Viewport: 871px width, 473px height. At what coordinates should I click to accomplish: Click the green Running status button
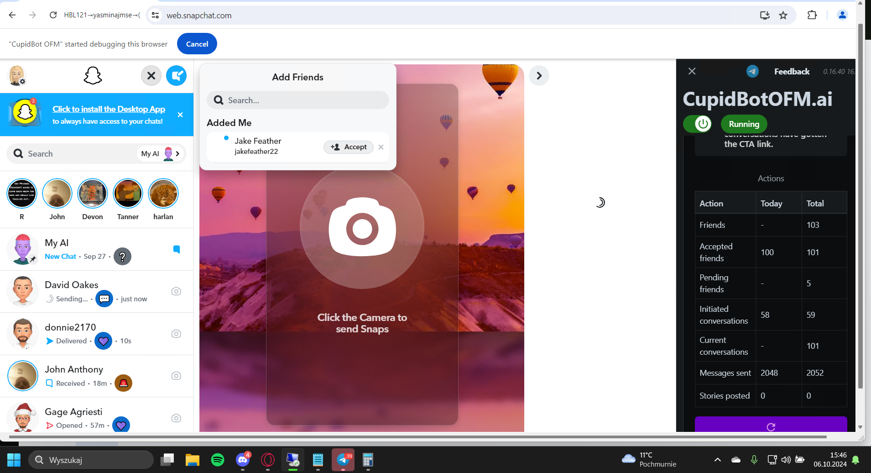click(x=744, y=124)
